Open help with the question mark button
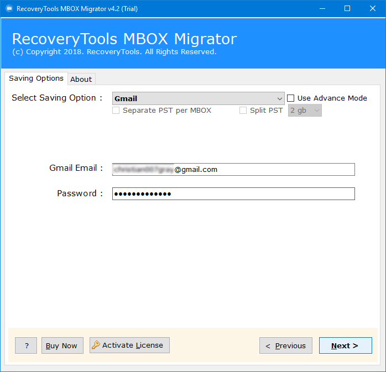 (x=26, y=345)
